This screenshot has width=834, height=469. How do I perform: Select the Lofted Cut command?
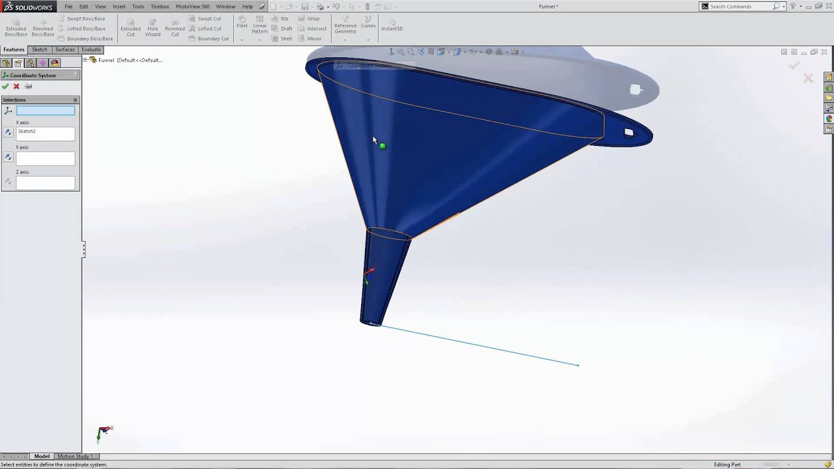click(x=205, y=29)
